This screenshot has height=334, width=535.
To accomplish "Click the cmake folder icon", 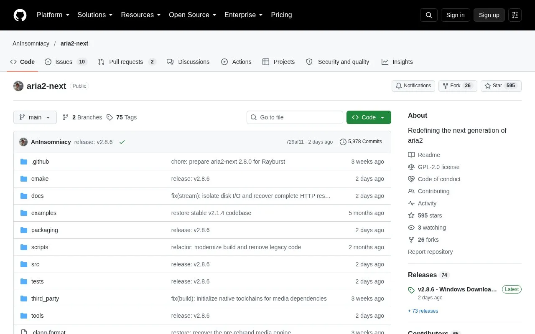I will pyautogui.click(x=24, y=179).
